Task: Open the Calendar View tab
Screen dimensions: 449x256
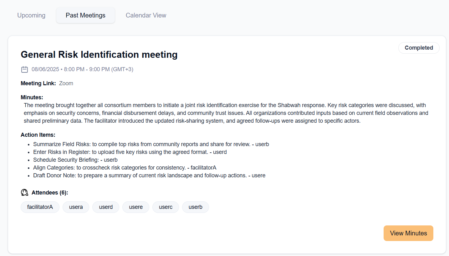Action: coord(146,15)
